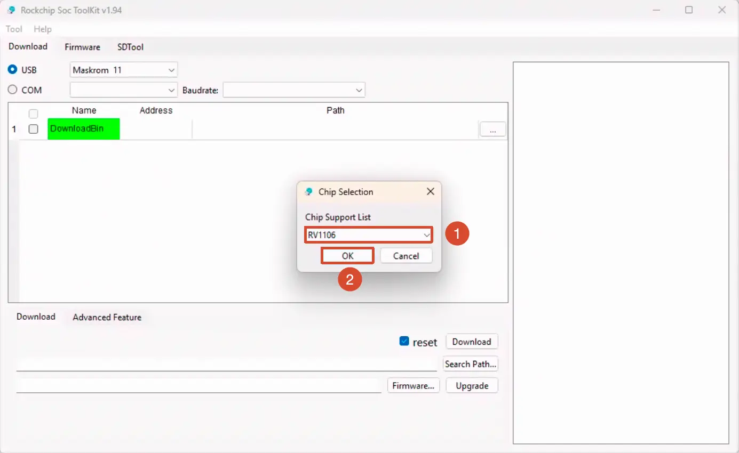Click the Search Path... button
The width and height of the screenshot is (739, 453).
(x=471, y=364)
